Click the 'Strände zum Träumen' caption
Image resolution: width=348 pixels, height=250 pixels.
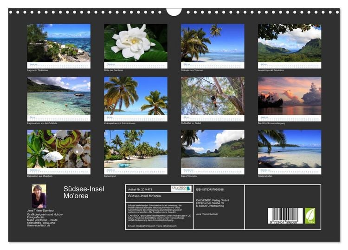pos(192,70)
